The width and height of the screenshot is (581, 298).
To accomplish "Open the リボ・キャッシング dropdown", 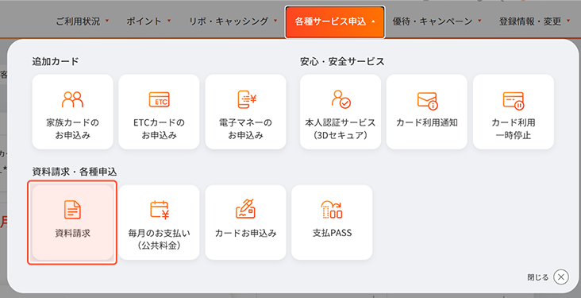I will pos(233,21).
